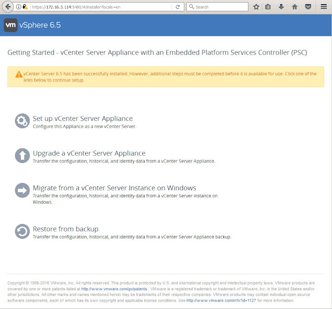The height and width of the screenshot is (309, 332).
Task: Click the browser back arrow button
Action: [x=8, y=7]
